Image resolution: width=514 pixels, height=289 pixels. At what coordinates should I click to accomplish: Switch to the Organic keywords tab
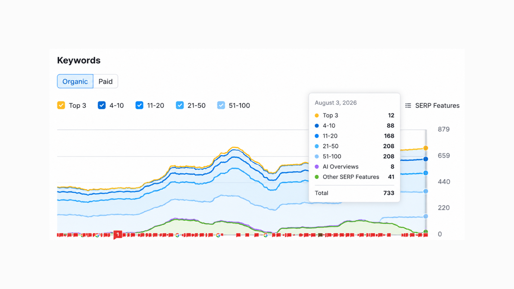pyautogui.click(x=75, y=81)
